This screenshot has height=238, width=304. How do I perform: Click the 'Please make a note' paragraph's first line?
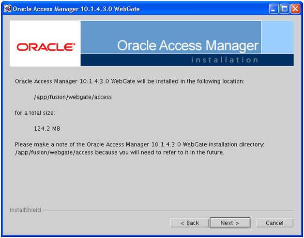[139, 144]
